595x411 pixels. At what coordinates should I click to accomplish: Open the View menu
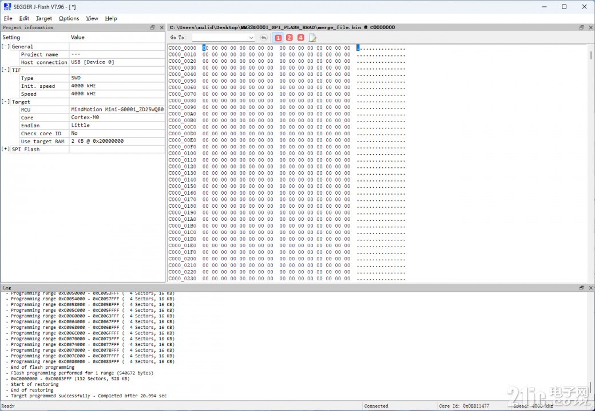pyautogui.click(x=92, y=18)
